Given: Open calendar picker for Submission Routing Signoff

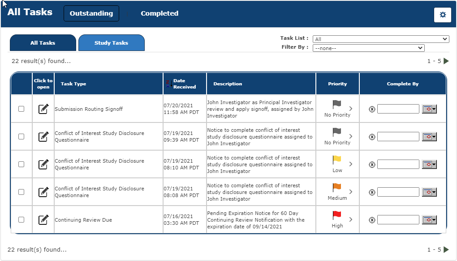Looking at the screenshot, I should 429,109.
